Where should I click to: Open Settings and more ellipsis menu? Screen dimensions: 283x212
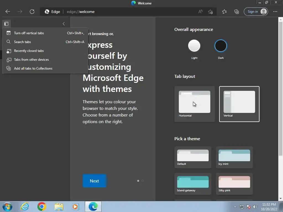point(275,12)
